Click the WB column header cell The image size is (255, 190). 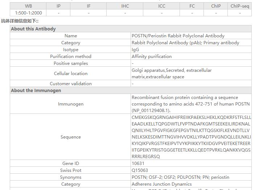28,6
